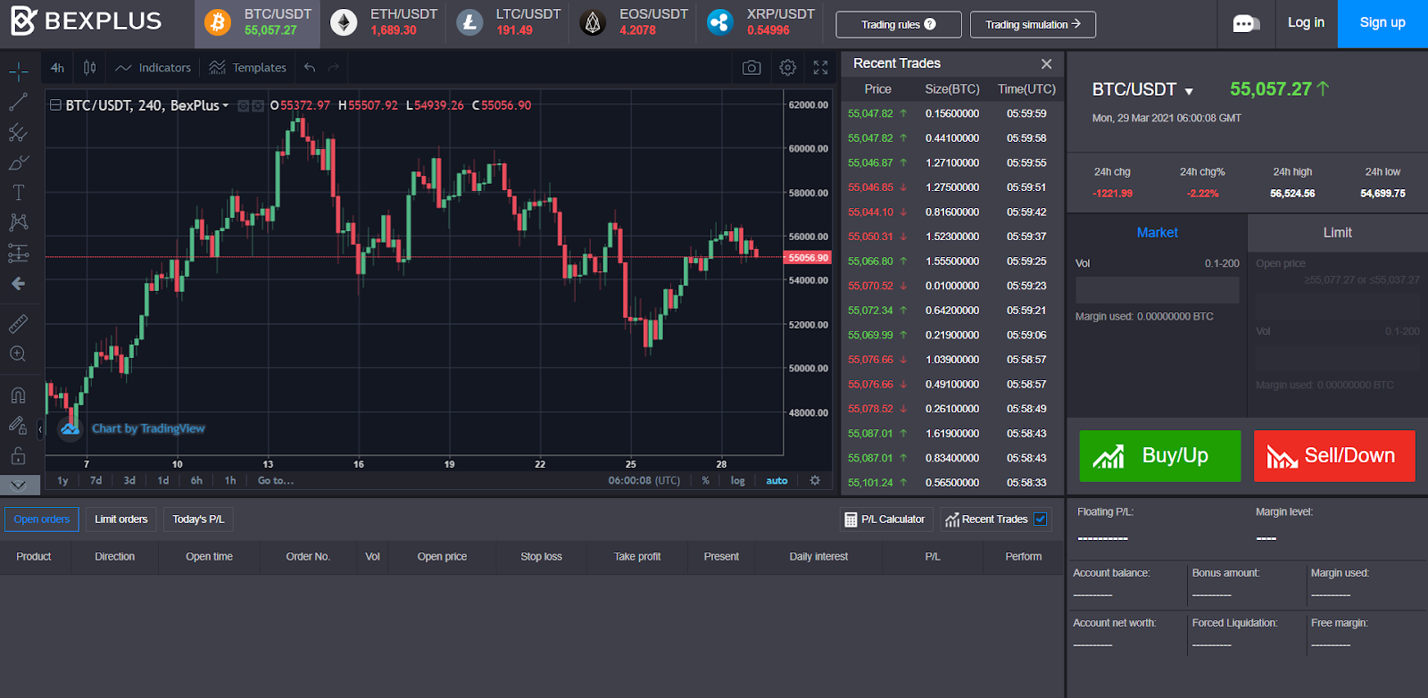1428x698 pixels.
Task: Lock all drawing tools
Action: (18, 456)
